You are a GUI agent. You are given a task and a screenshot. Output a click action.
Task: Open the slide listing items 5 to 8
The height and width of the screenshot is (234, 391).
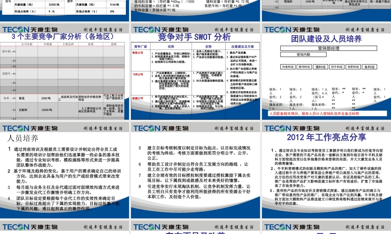pyautogui.click(x=195, y=170)
